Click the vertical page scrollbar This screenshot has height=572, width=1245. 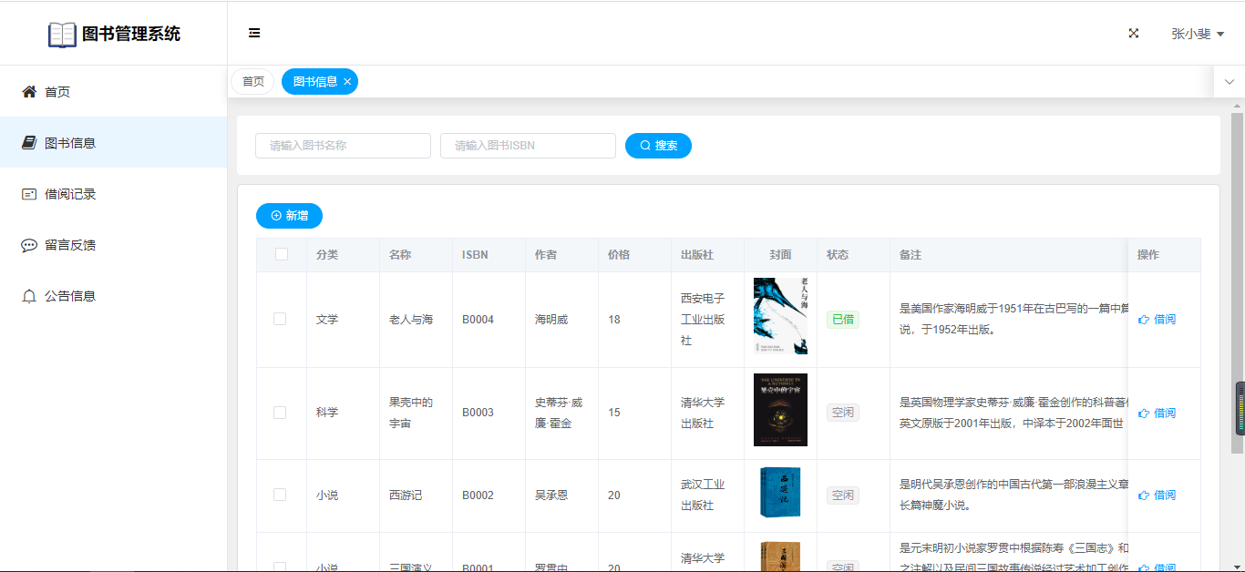coord(1237,273)
